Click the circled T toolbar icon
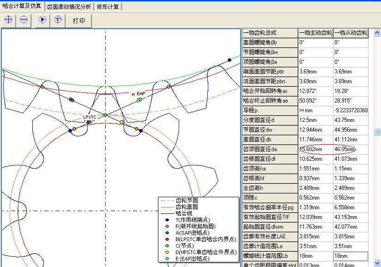381x267 pixels. click(x=58, y=20)
